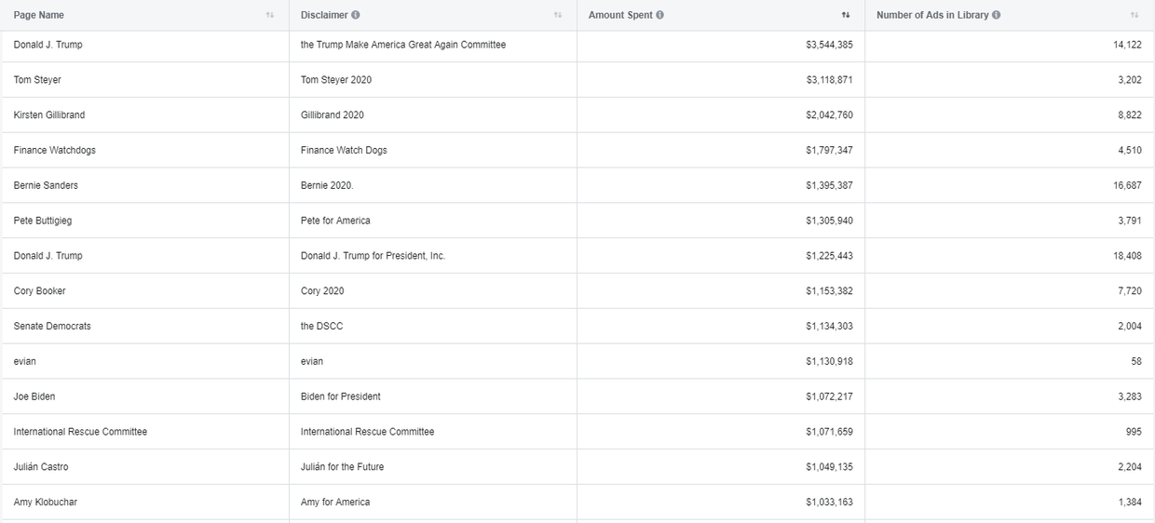Select International Rescue Committee page name

coord(80,432)
